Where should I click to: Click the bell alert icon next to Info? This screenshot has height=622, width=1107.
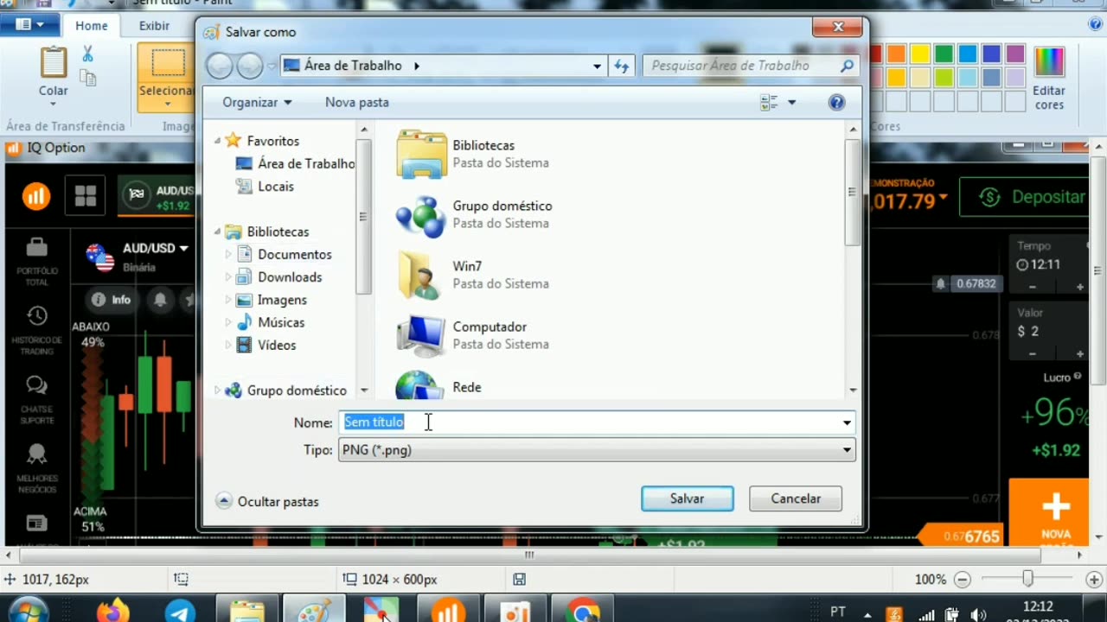click(160, 300)
